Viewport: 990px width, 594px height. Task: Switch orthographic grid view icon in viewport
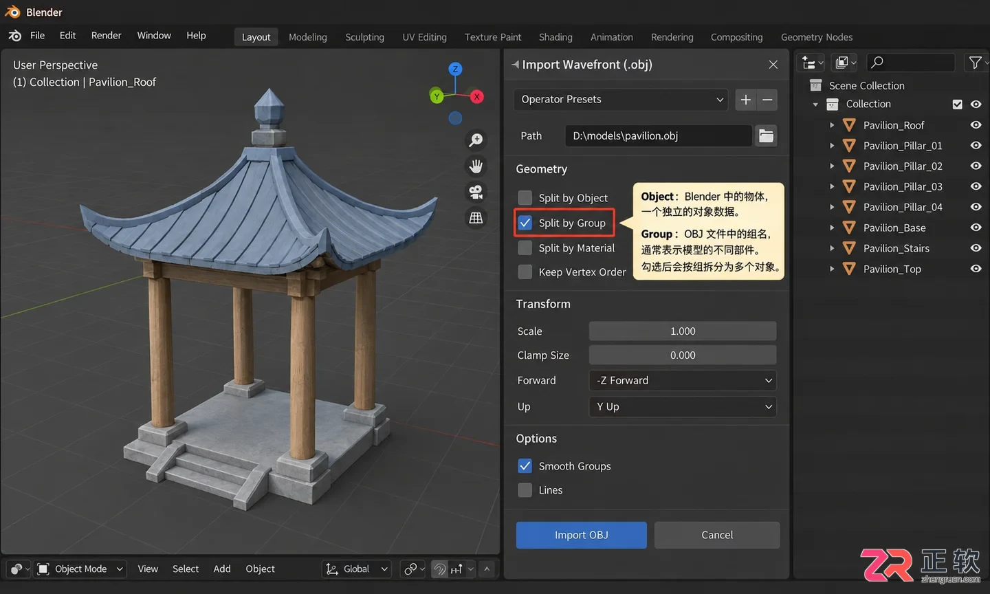coord(476,218)
